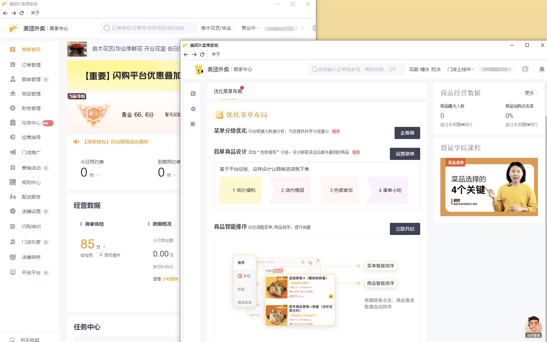
Task: Expand the 营业中 status dropdown
Action: (x=250, y=28)
